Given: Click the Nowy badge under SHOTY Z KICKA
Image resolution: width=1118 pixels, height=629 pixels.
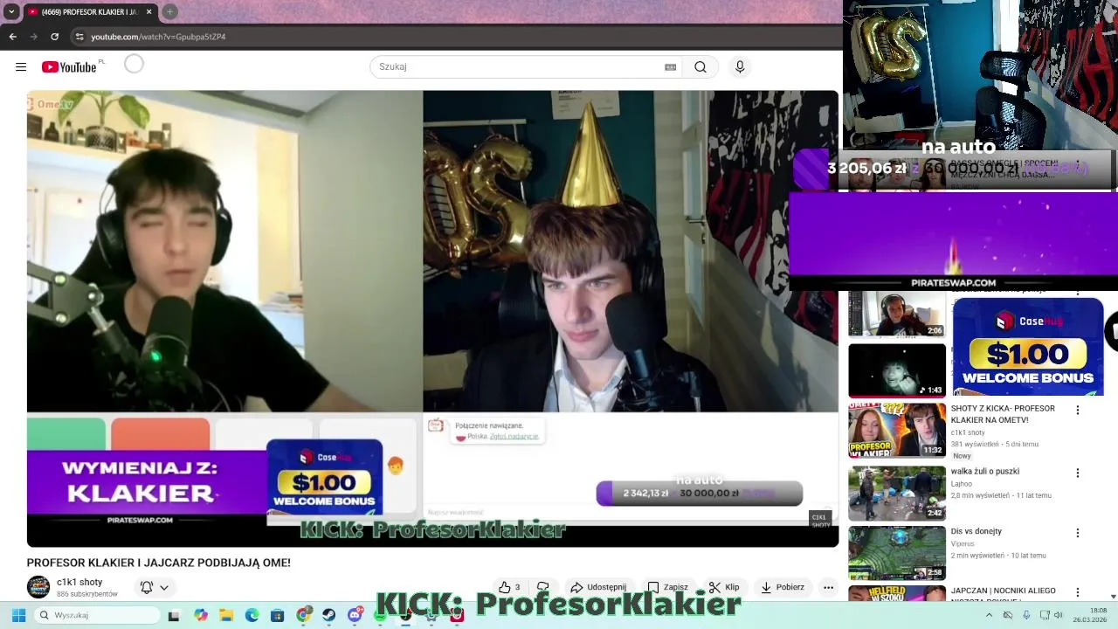Looking at the screenshot, I should (962, 456).
